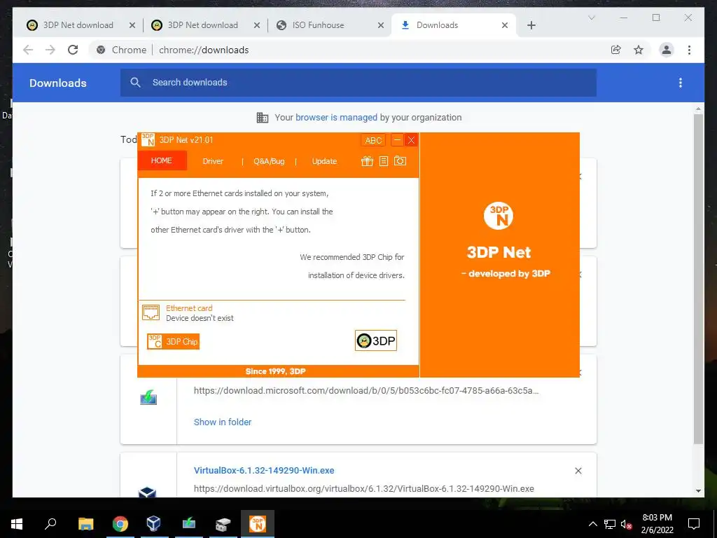Click the managed organization building icon
The image size is (717, 538).
coord(263,118)
